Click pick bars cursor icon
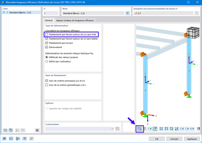 (197, 13)
